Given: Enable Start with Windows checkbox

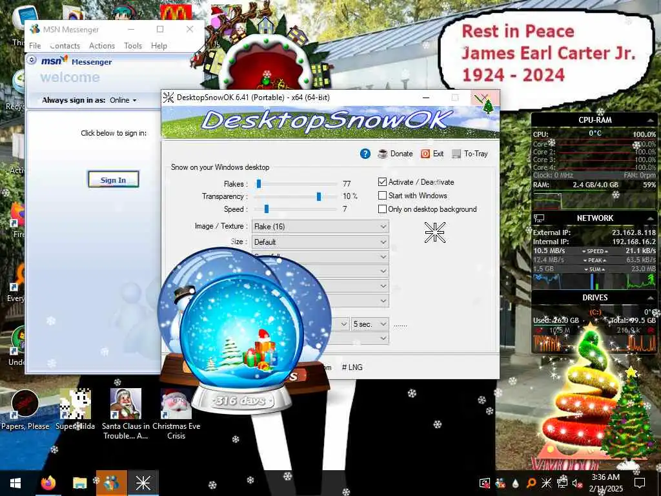Looking at the screenshot, I should 382,195.
